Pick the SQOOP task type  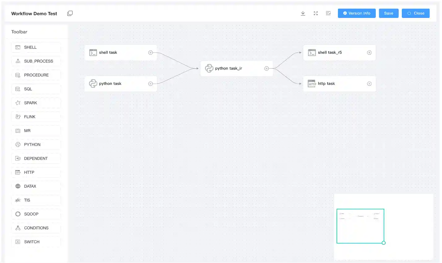18,214
